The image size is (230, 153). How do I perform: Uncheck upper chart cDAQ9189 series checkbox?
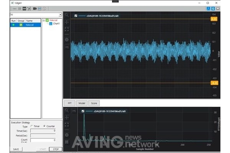[76, 16]
